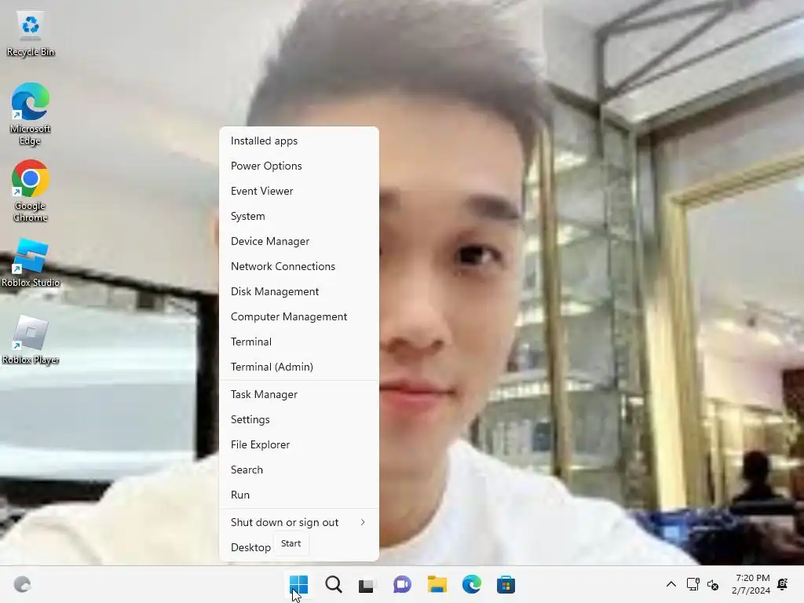Screen dimensions: 804x603
Task: Launch Terminal from the menu
Action: (x=299, y=342)
